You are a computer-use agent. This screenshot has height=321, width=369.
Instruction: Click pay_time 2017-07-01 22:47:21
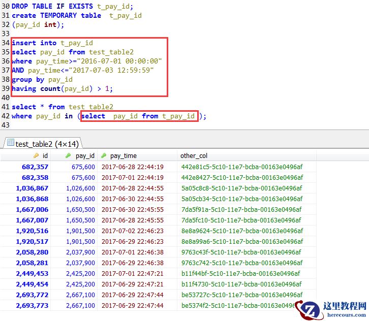click(133, 273)
